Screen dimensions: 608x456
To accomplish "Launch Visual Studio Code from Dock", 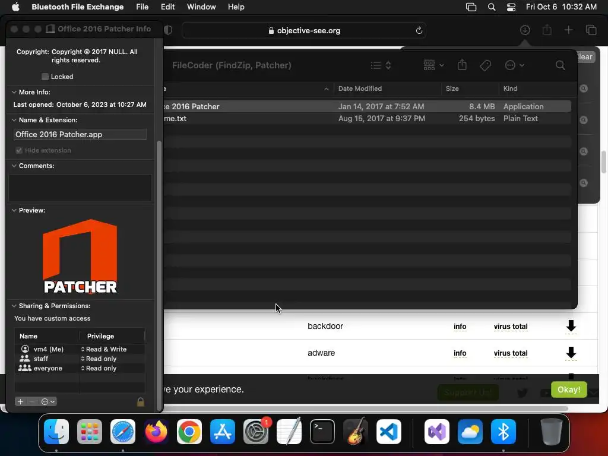I will click(389, 432).
